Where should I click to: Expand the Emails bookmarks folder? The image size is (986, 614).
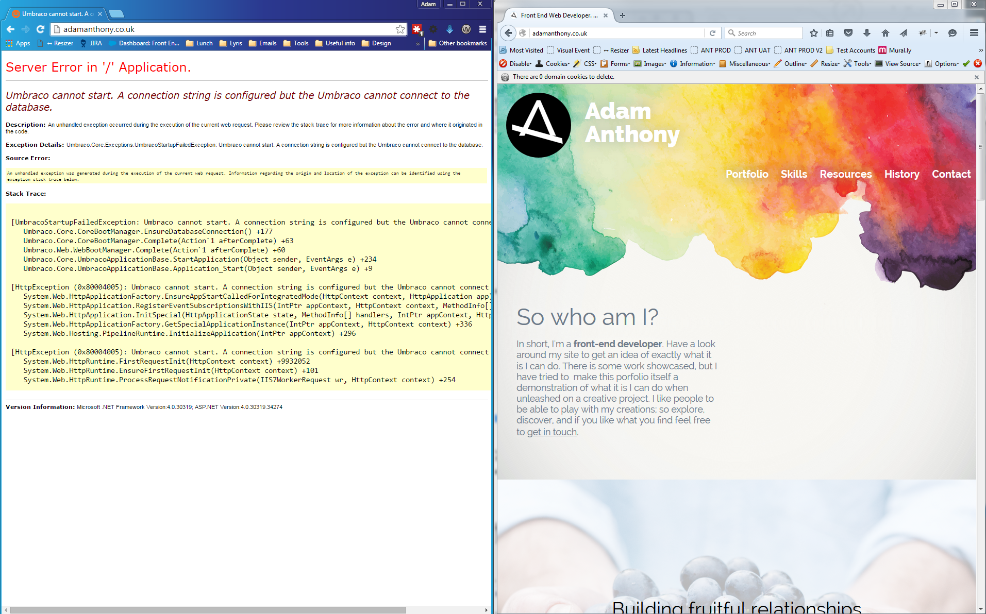click(263, 43)
